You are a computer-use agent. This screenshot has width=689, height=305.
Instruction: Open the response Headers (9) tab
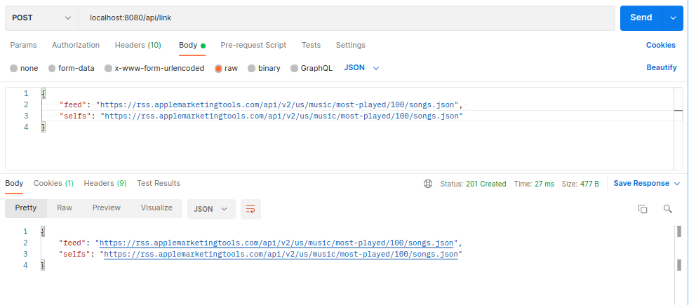[x=105, y=184]
